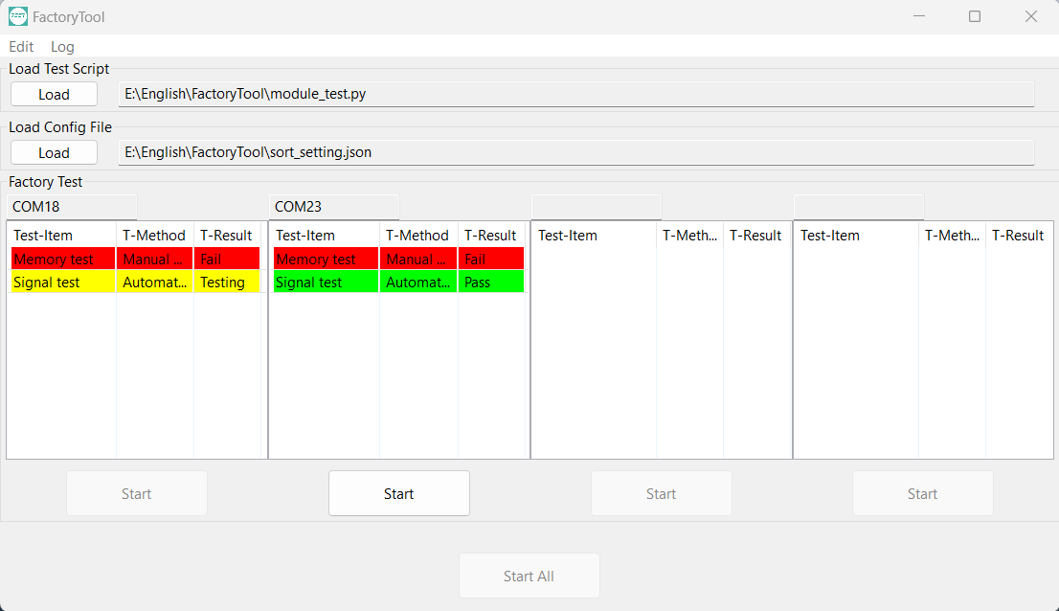
Task: Select the COM18 port field
Action: point(72,207)
